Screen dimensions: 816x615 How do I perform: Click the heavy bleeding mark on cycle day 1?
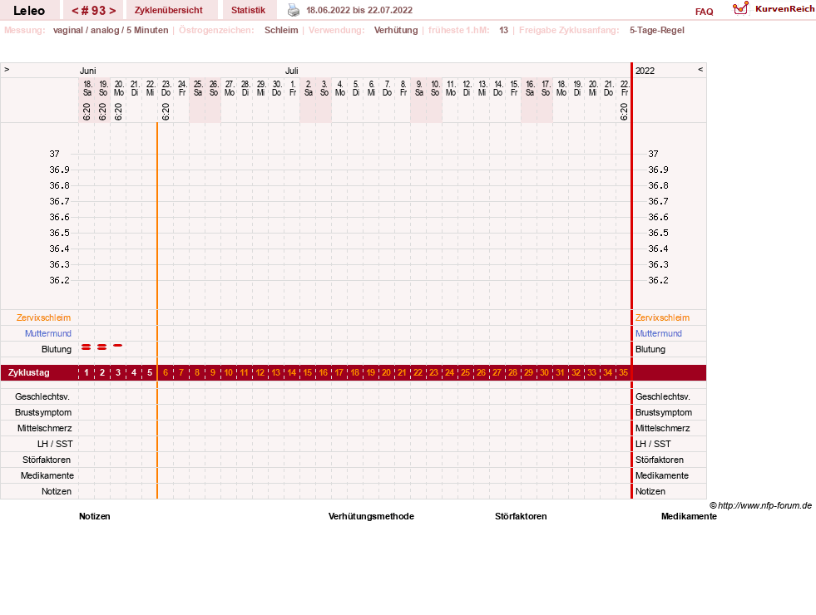87,347
